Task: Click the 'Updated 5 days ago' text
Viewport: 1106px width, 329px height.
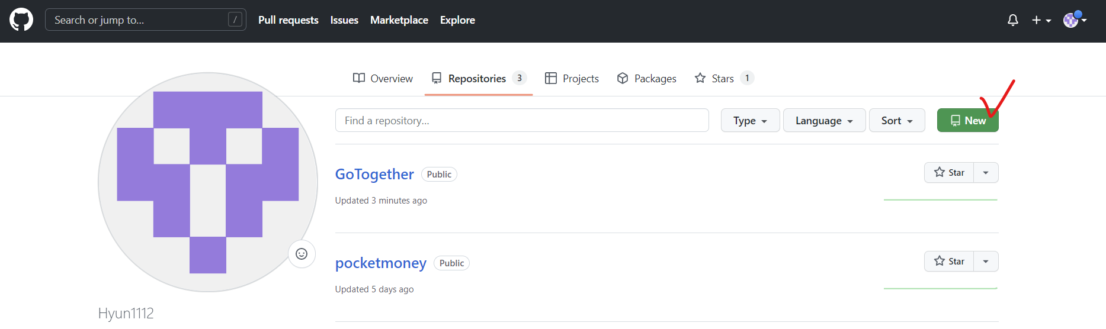Action: pyautogui.click(x=374, y=289)
